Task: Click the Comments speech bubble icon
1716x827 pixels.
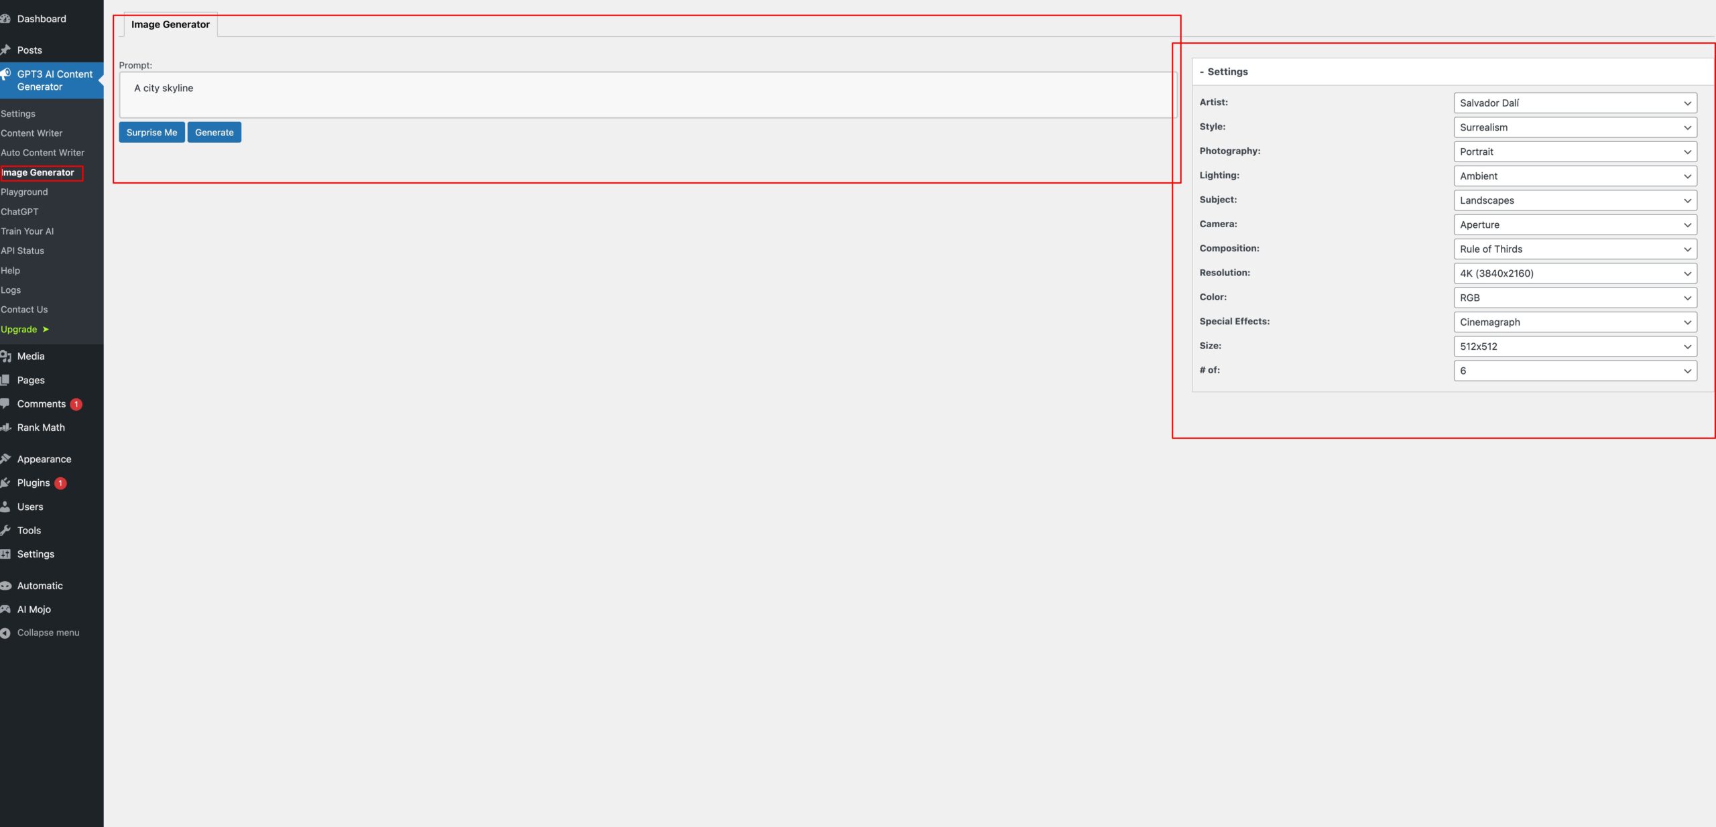Action: tap(5, 403)
